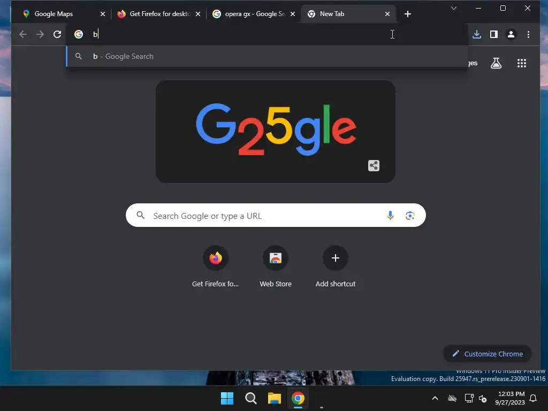Start voice search with microphone icon
Image resolution: width=548 pixels, height=411 pixels.
click(x=390, y=215)
